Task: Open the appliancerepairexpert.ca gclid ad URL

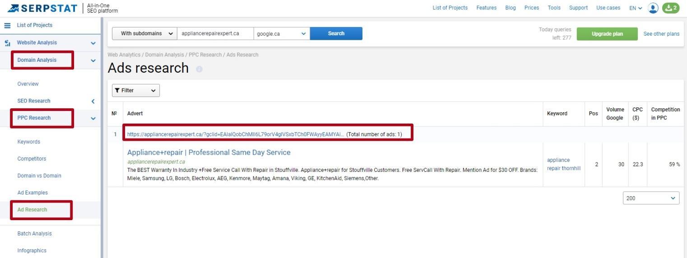Action: 235,134
